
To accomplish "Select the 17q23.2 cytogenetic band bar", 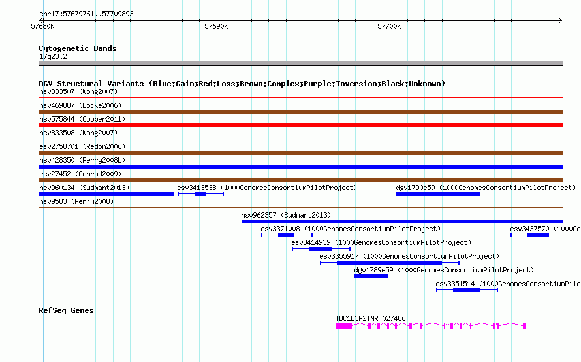I will [x=300, y=63].
